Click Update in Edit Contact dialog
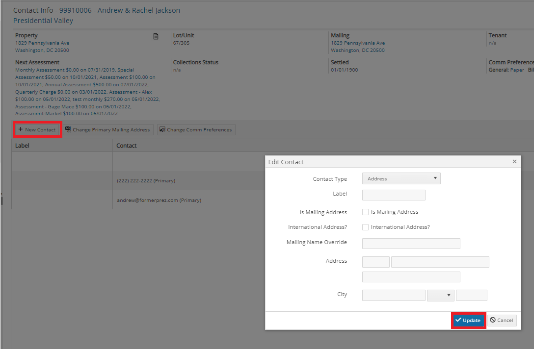The height and width of the screenshot is (349, 534). [468, 320]
